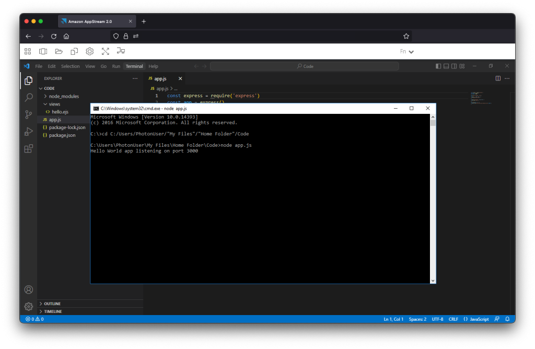Open the Manage gear icon at bottom left
The image size is (535, 349).
(x=28, y=306)
